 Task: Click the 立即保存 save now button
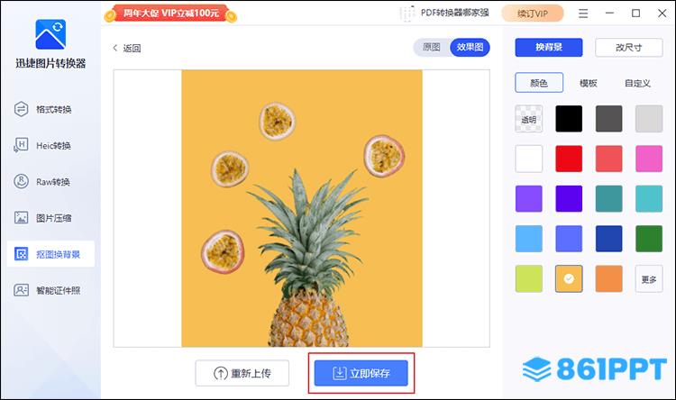(x=361, y=373)
